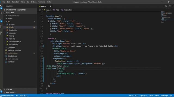This screenshot has height=97, width=174.
Task: Collapse the src folder
Action: 6,22
